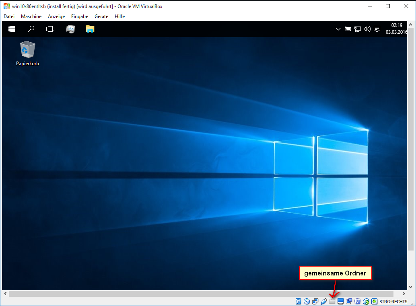The width and height of the screenshot is (416, 306).
Task: Click the vertical scrollbar down arrow
Action: click(x=411, y=287)
